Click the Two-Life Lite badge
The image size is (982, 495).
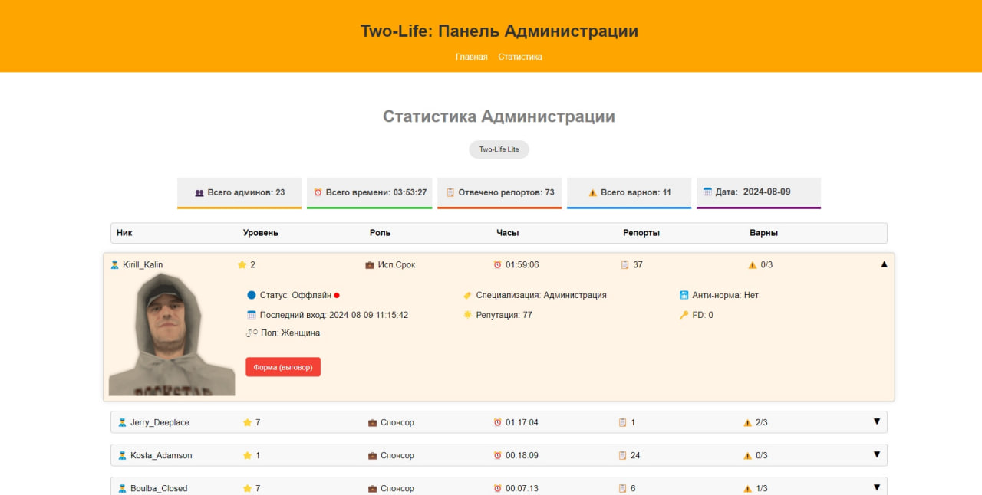point(498,149)
